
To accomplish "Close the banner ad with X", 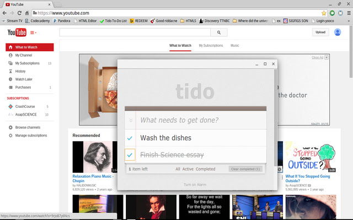I will [x=327, y=57].
